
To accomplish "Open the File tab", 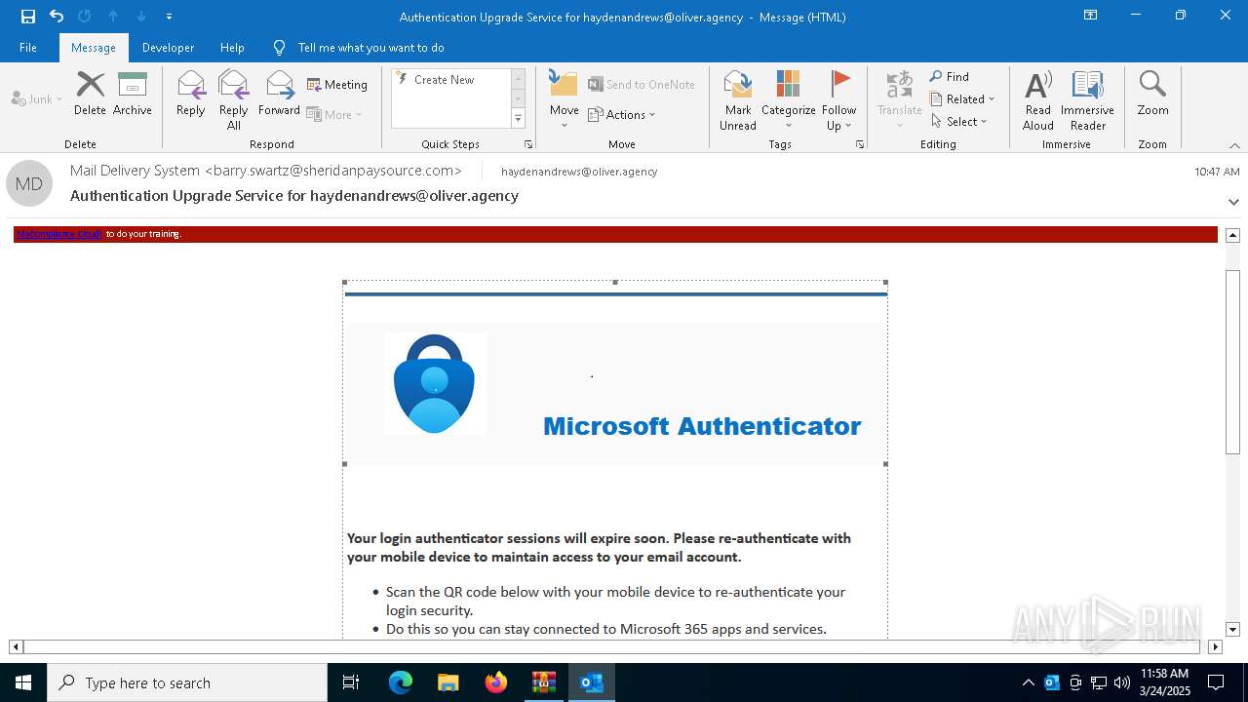I will point(28,48).
